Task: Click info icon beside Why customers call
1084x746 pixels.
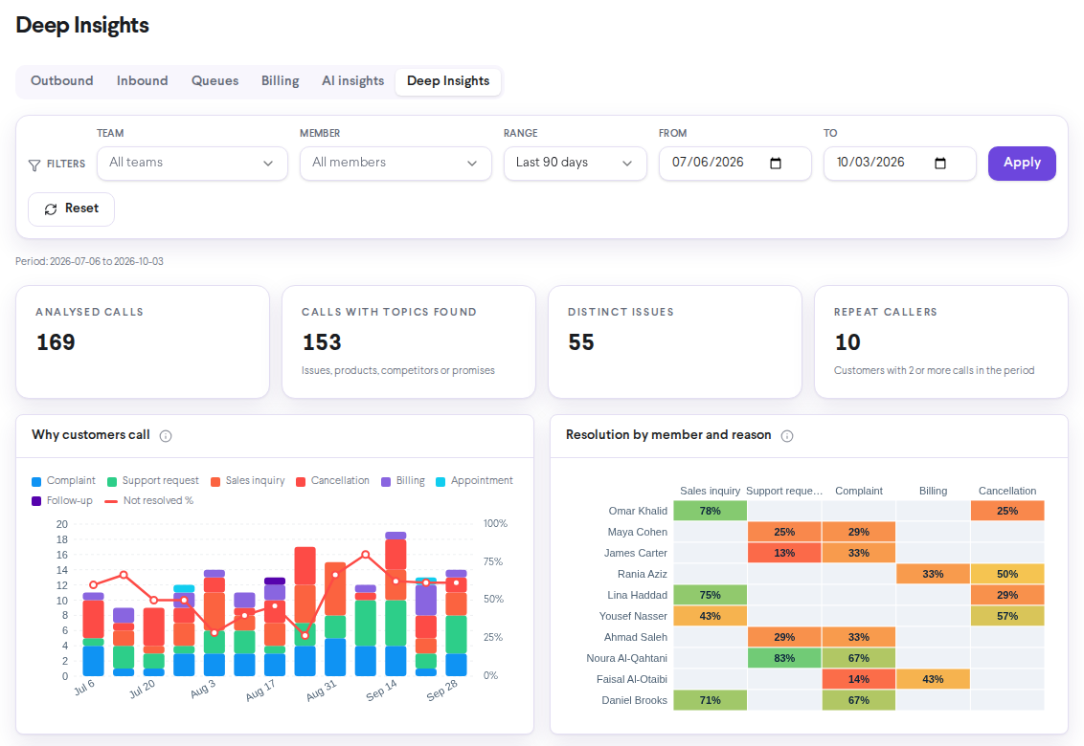Action: [166, 436]
